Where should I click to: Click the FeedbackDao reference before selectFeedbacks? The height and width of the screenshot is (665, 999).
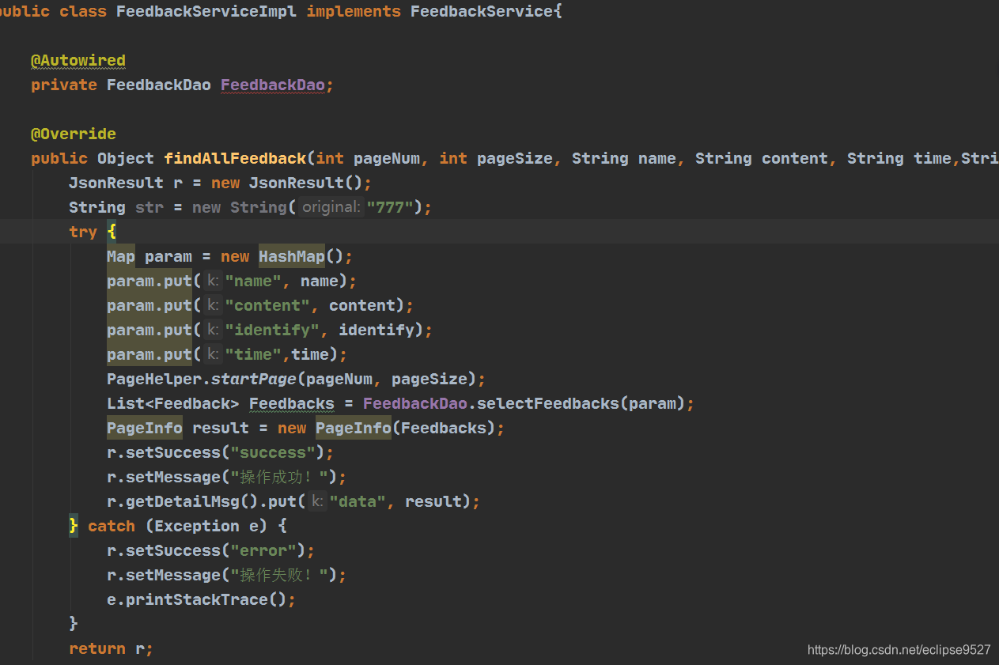(415, 403)
